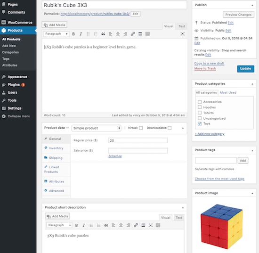Image resolution: width=259 pixels, height=253 pixels.
Task: Check the Tshirts category
Action: coord(200,113)
